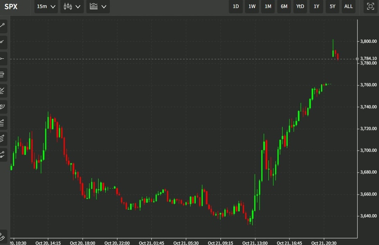Click the tall green candle peaking above 3,800

[333, 48]
